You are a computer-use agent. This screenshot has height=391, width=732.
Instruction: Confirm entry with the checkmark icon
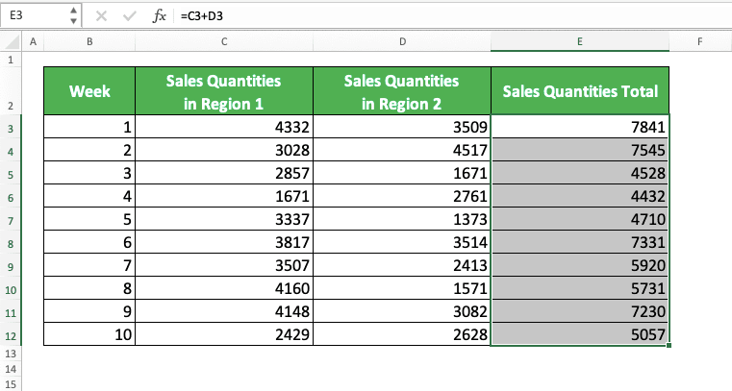[x=129, y=16]
